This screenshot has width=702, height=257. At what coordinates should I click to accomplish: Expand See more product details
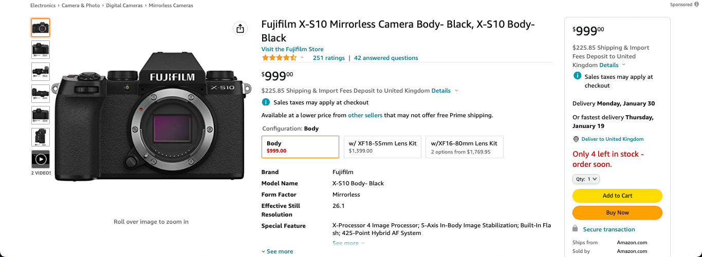(x=278, y=251)
